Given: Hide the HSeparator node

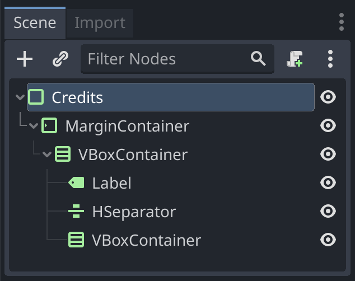Looking at the screenshot, I should [328, 211].
